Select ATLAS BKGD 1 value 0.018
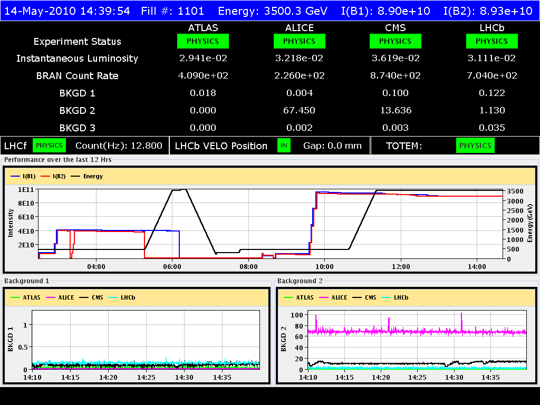The image size is (540, 405). pos(203,93)
